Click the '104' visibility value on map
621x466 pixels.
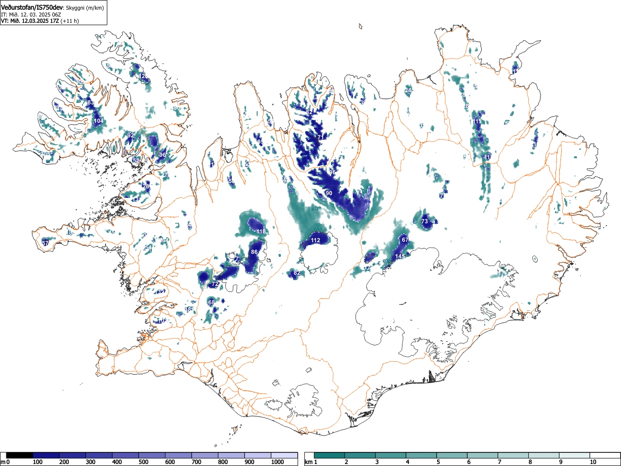click(x=98, y=121)
